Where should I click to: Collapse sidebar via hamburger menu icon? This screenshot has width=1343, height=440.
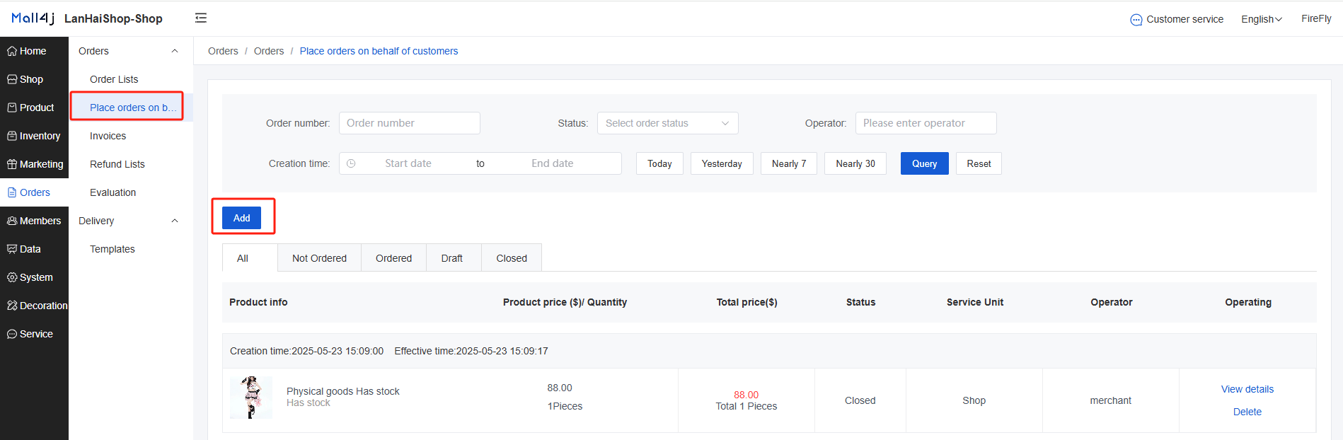point(201,18)
